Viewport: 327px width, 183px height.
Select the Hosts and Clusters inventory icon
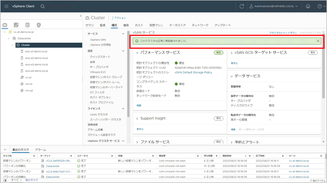point(5,25)
